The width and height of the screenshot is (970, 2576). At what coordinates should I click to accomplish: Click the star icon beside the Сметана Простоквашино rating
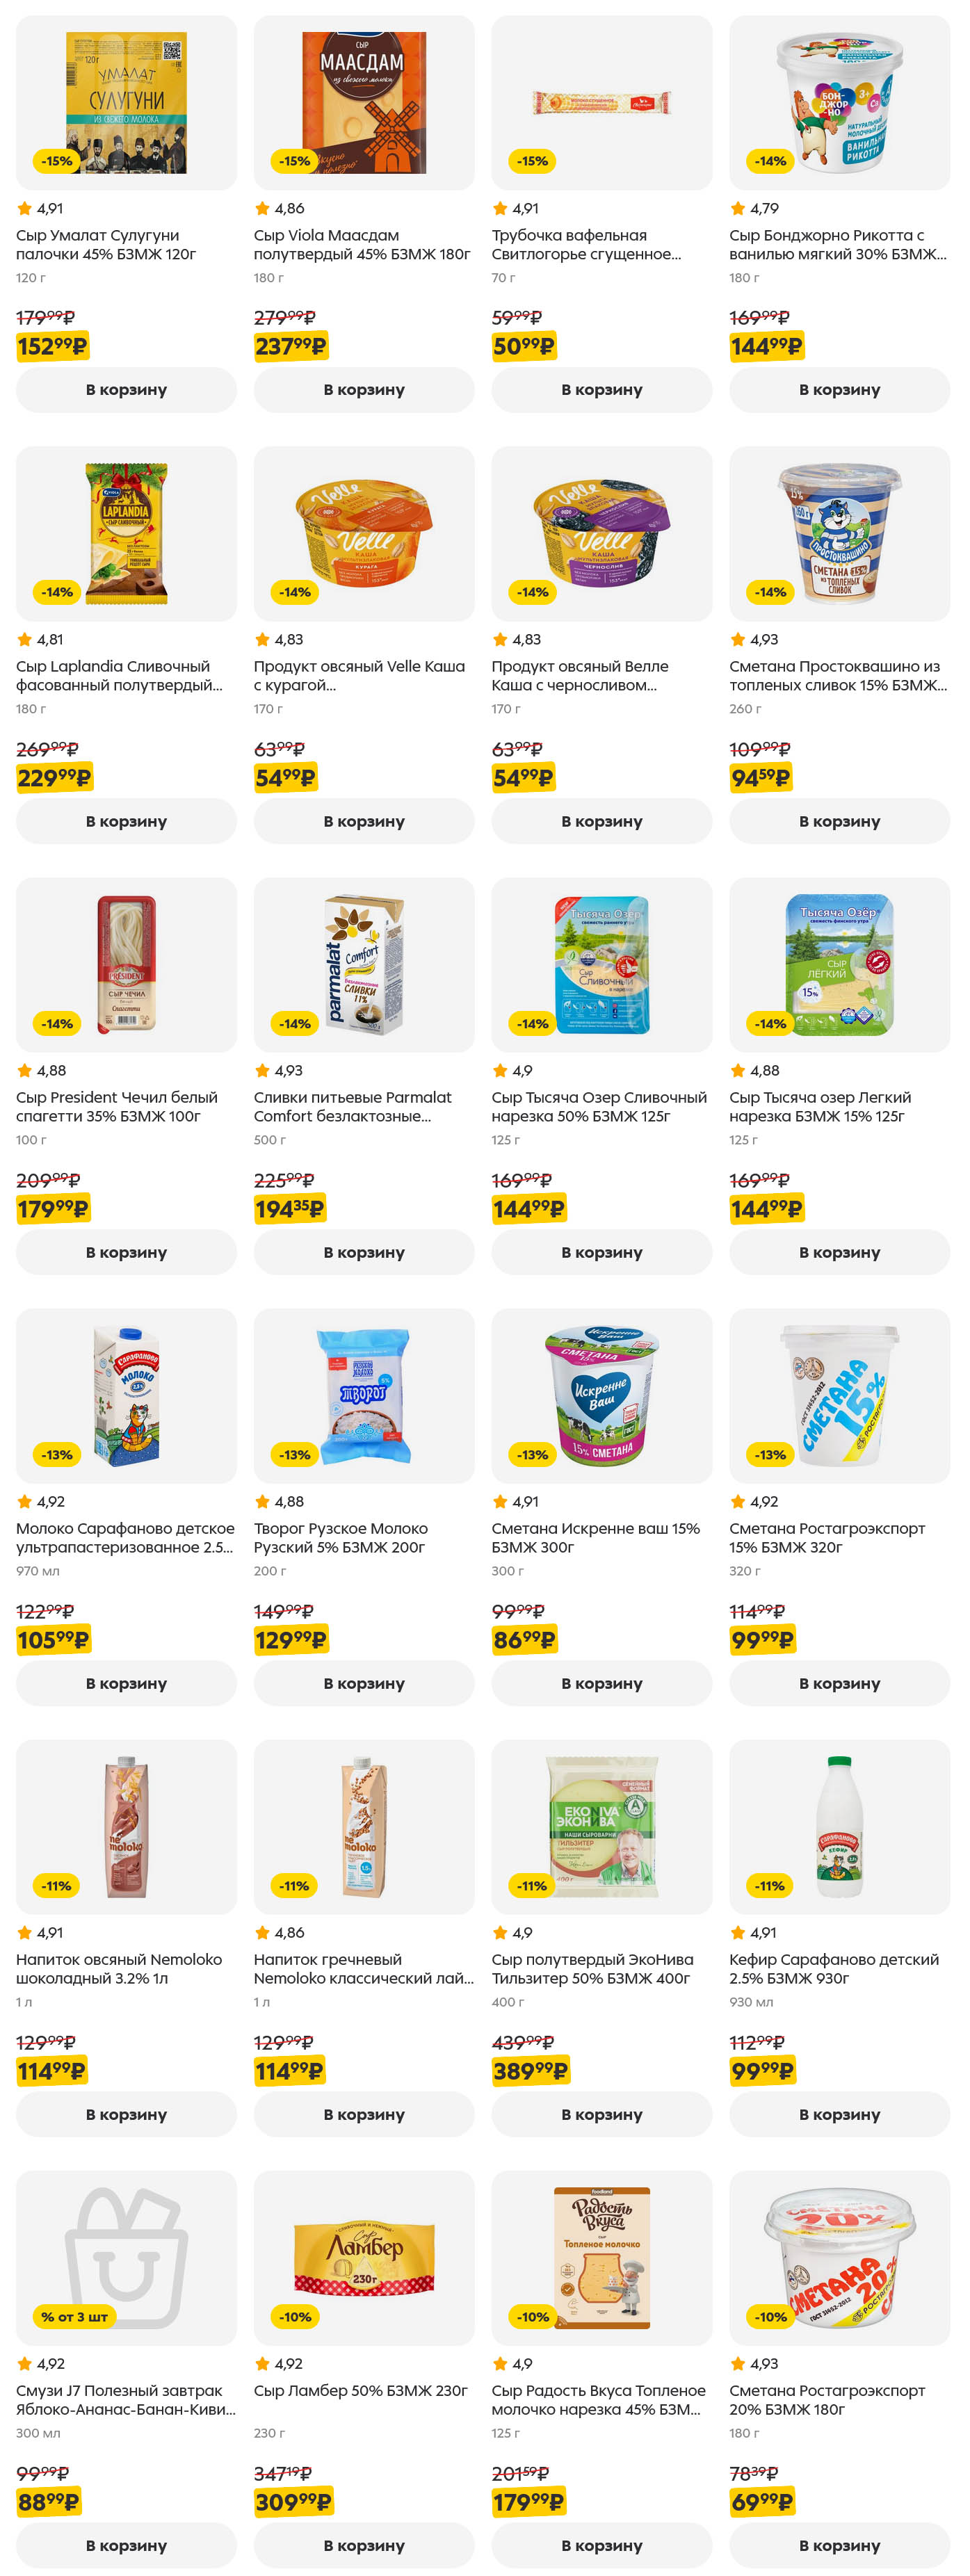click(x=738, y=640)
